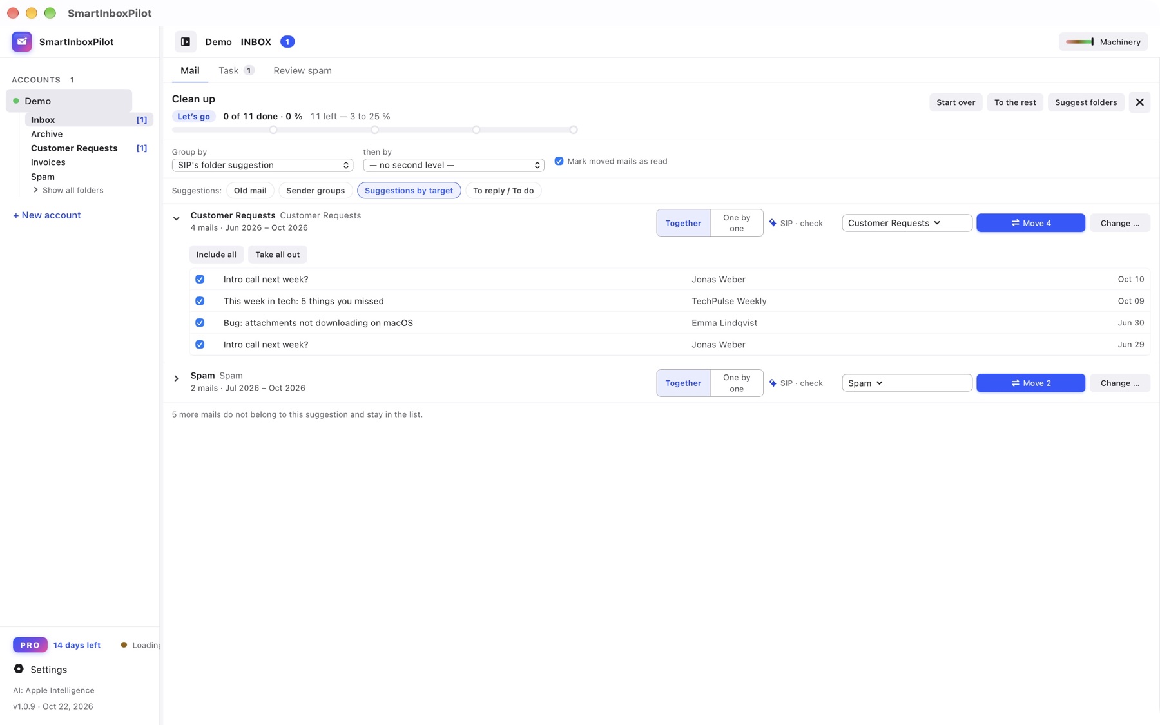Select the Sender groups suggestion filter
Screen dimensions: 1160x725
315,191
